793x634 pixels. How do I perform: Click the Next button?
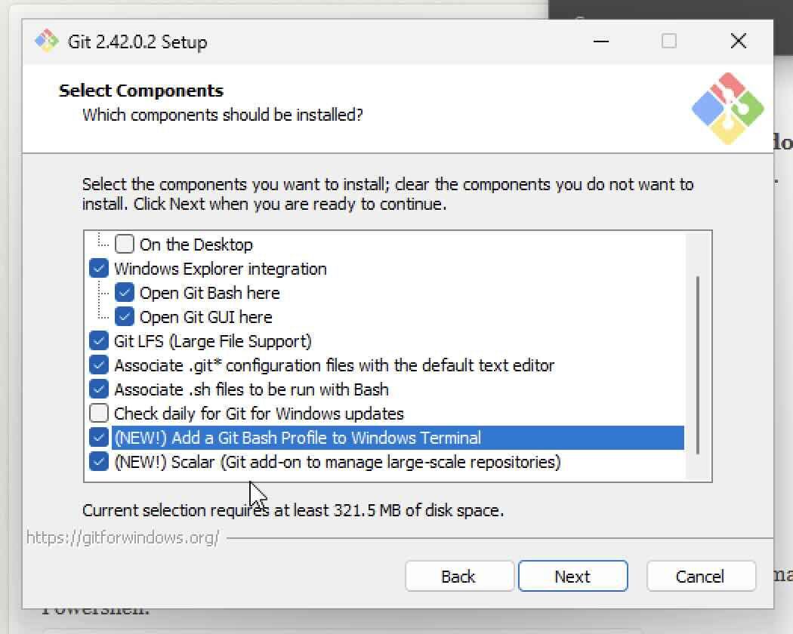(x=572, y=576)
